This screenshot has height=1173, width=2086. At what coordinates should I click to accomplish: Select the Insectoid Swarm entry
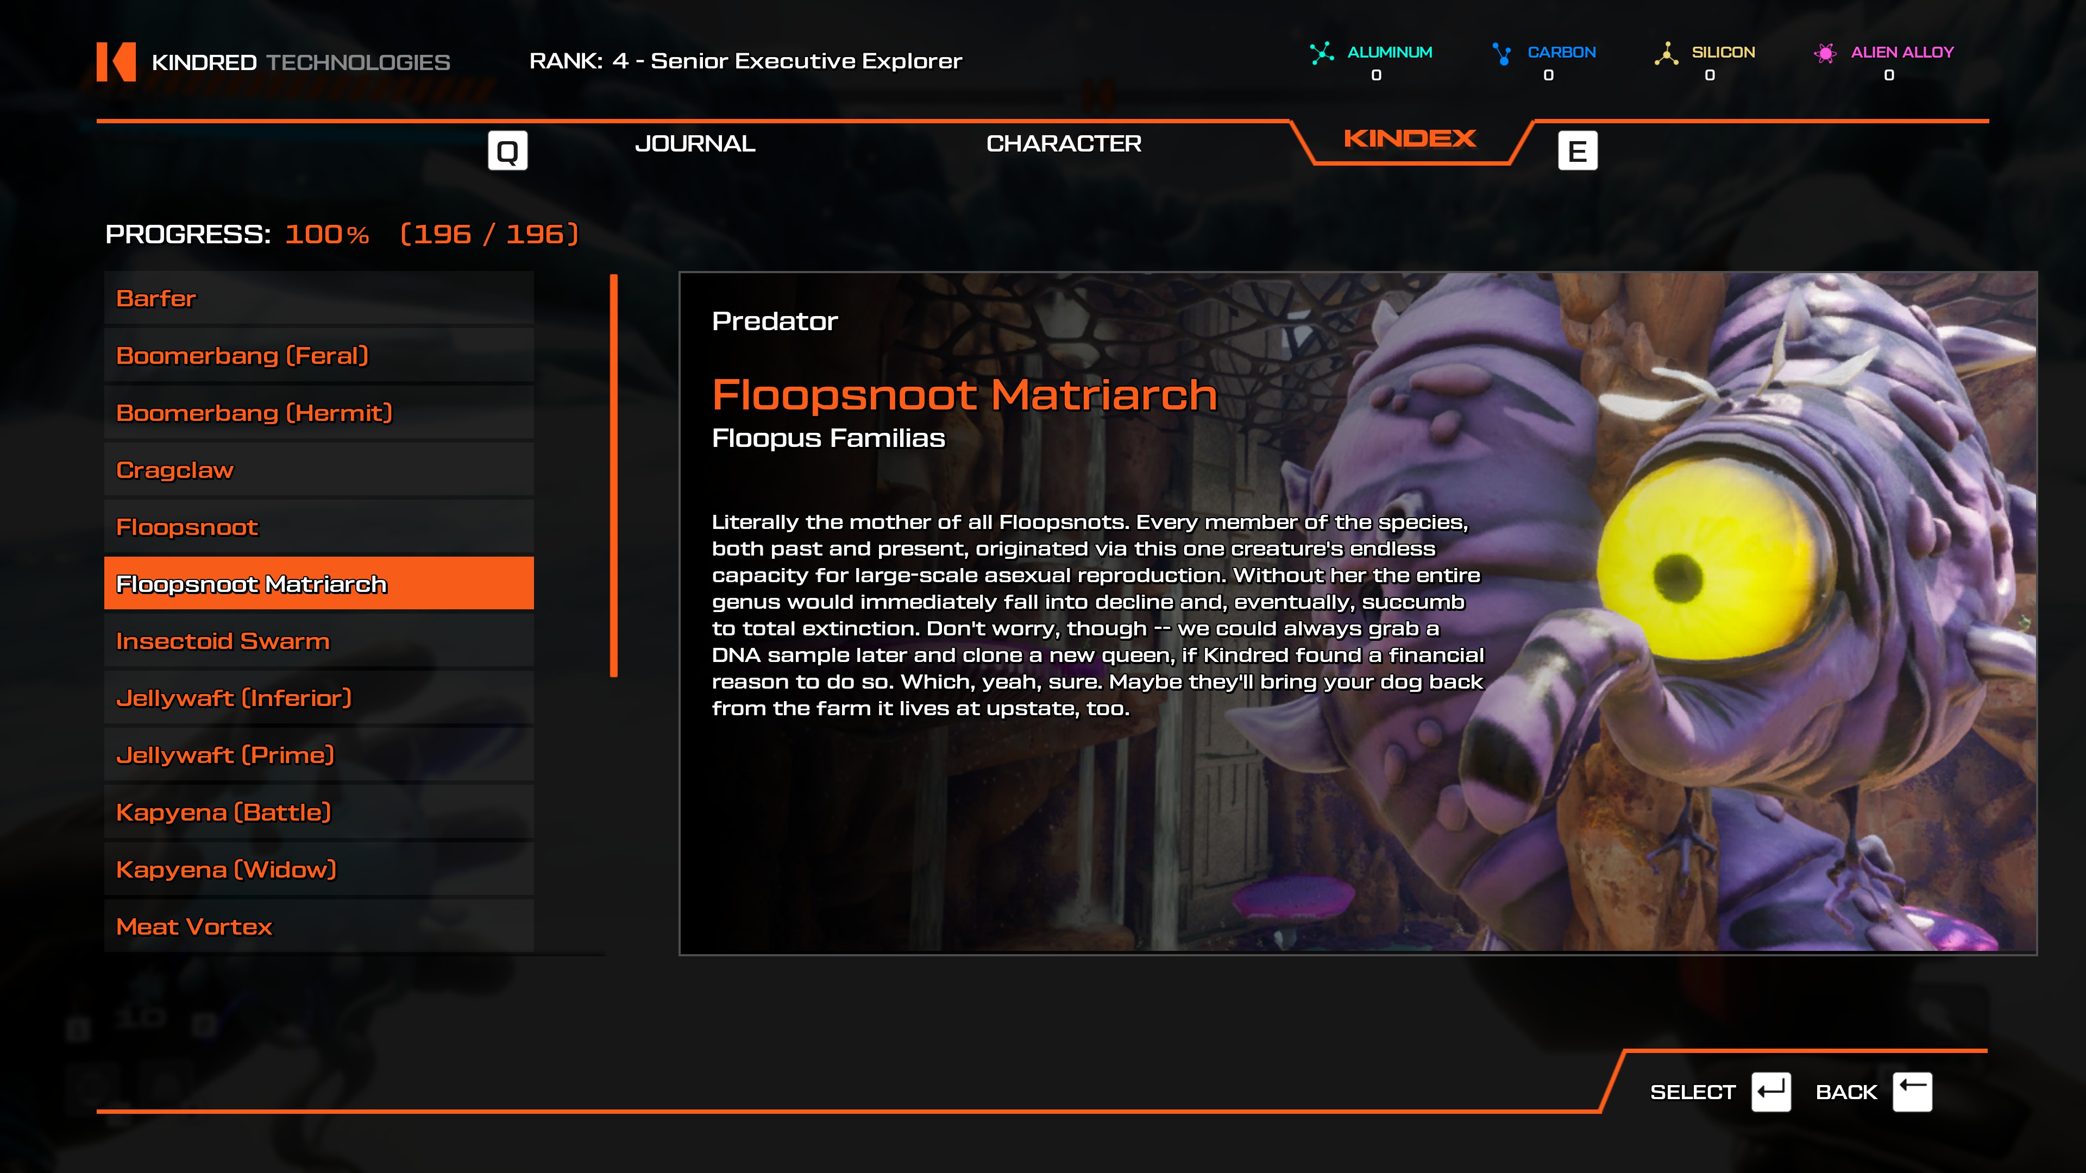point(318,641)
